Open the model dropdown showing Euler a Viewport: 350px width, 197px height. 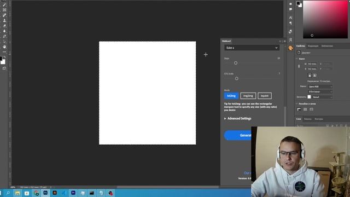(x=252, y=48)
